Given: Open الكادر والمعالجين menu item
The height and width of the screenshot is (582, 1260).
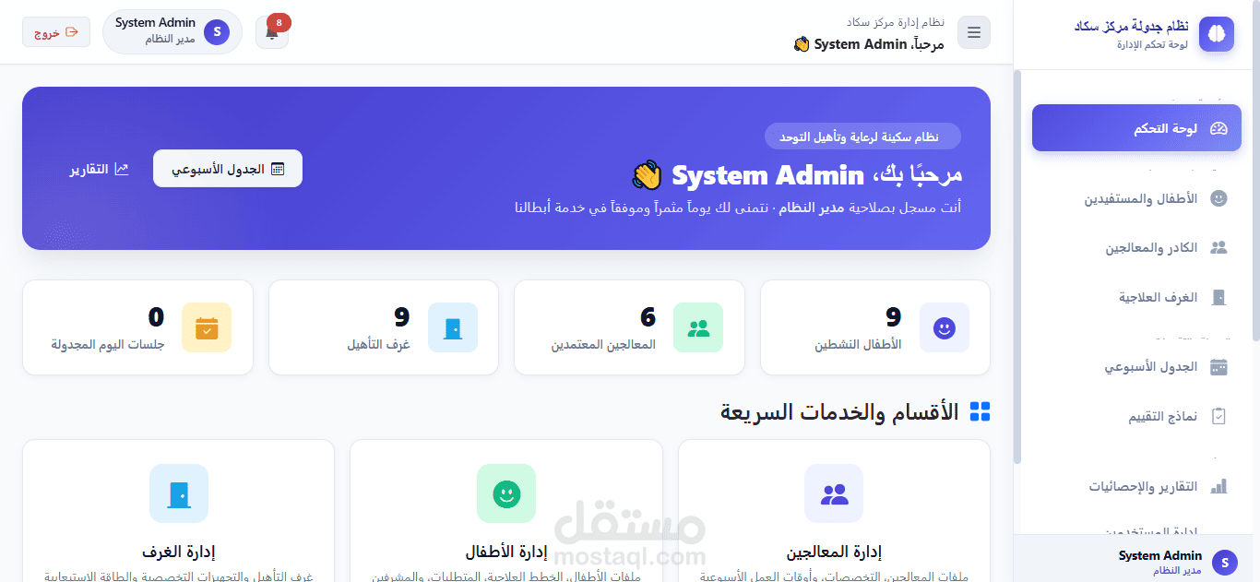Looking at the screenshot, I should (1136, 247).
